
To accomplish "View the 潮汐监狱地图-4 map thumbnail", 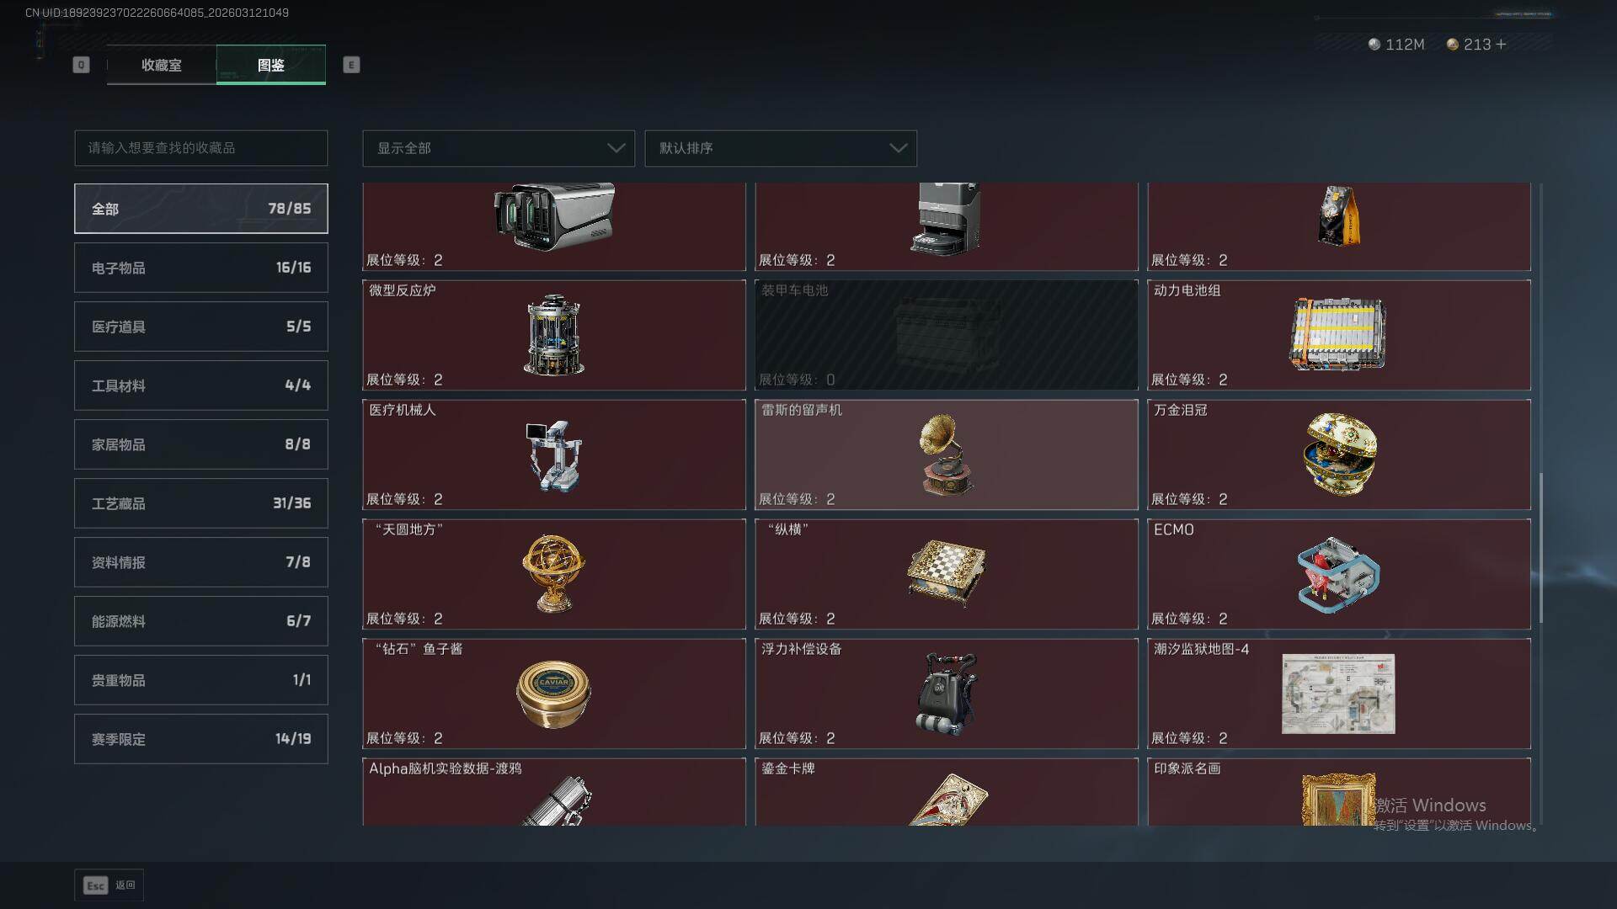I will click(1338, 694).
